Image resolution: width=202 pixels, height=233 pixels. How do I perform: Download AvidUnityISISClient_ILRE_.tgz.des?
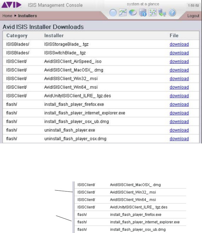179,96
